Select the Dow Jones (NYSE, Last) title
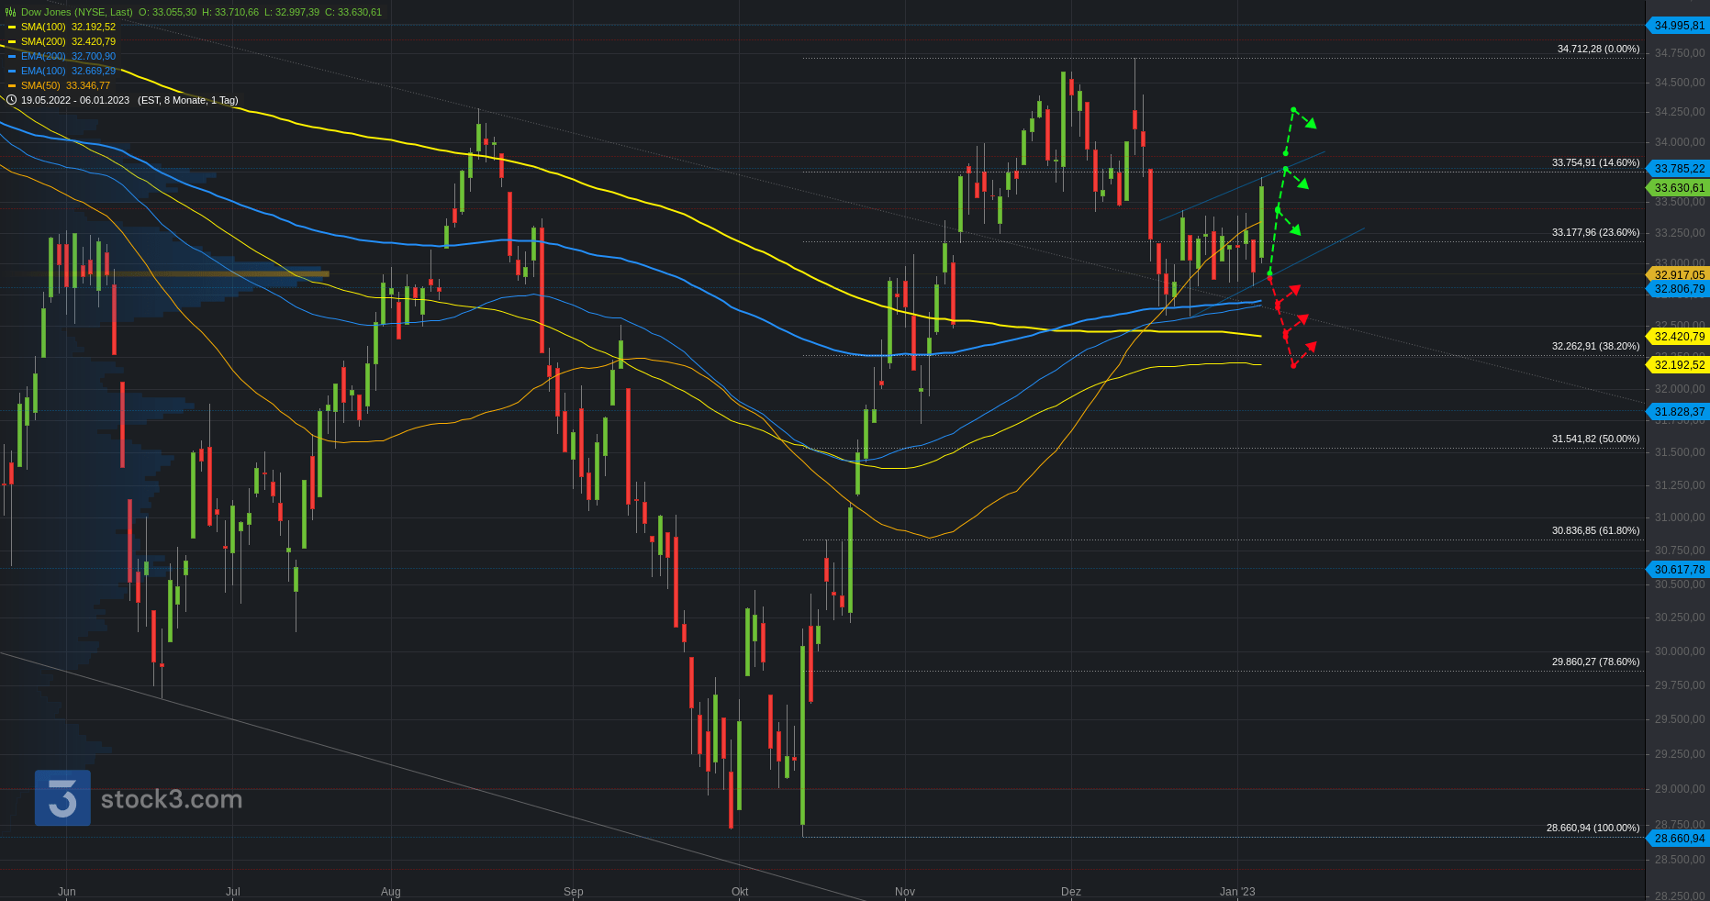 click(77, 12)
